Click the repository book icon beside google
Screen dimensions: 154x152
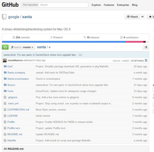[4, 17]
